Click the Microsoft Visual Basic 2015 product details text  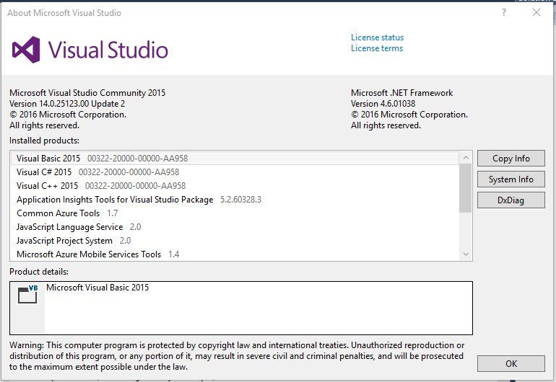point(97,288)
